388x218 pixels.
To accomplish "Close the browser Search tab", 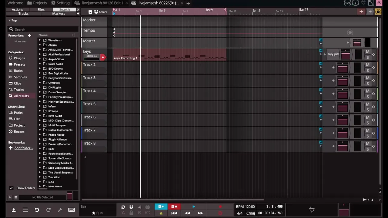I will (x=78, y=10).
